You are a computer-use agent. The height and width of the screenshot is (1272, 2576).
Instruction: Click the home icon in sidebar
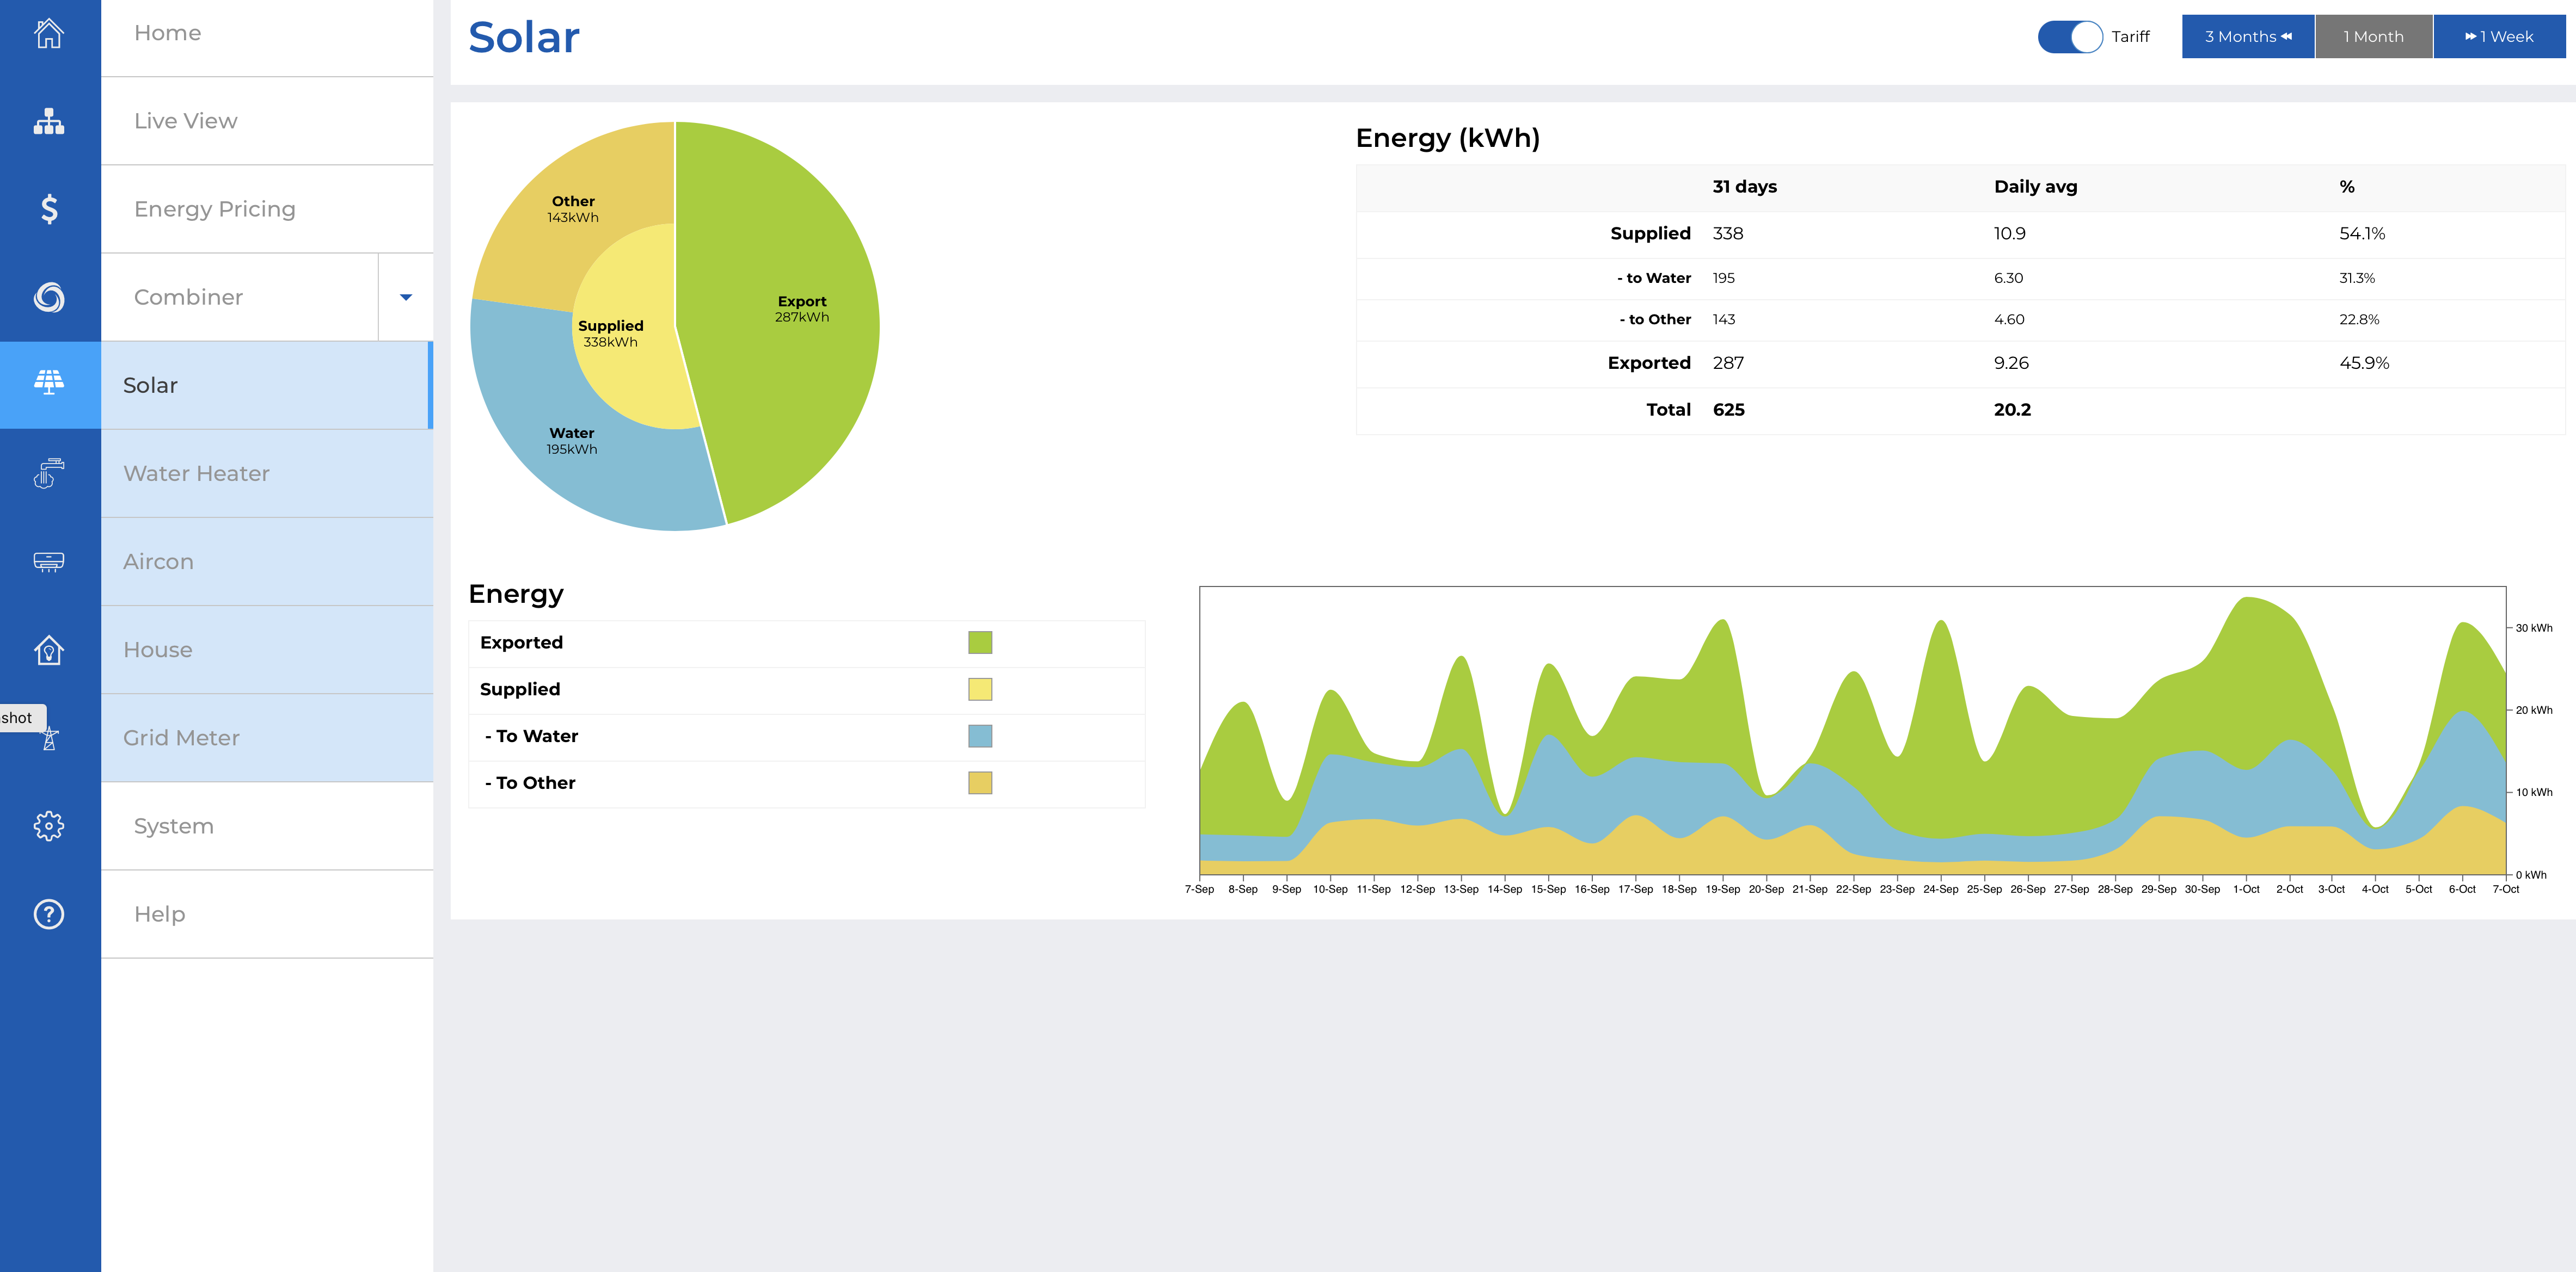click(49, 33)
